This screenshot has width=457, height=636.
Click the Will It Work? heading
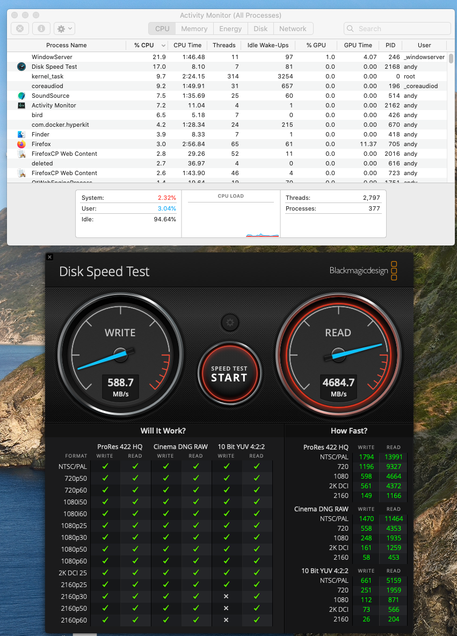pyautogui.click(x=163, y=431)
